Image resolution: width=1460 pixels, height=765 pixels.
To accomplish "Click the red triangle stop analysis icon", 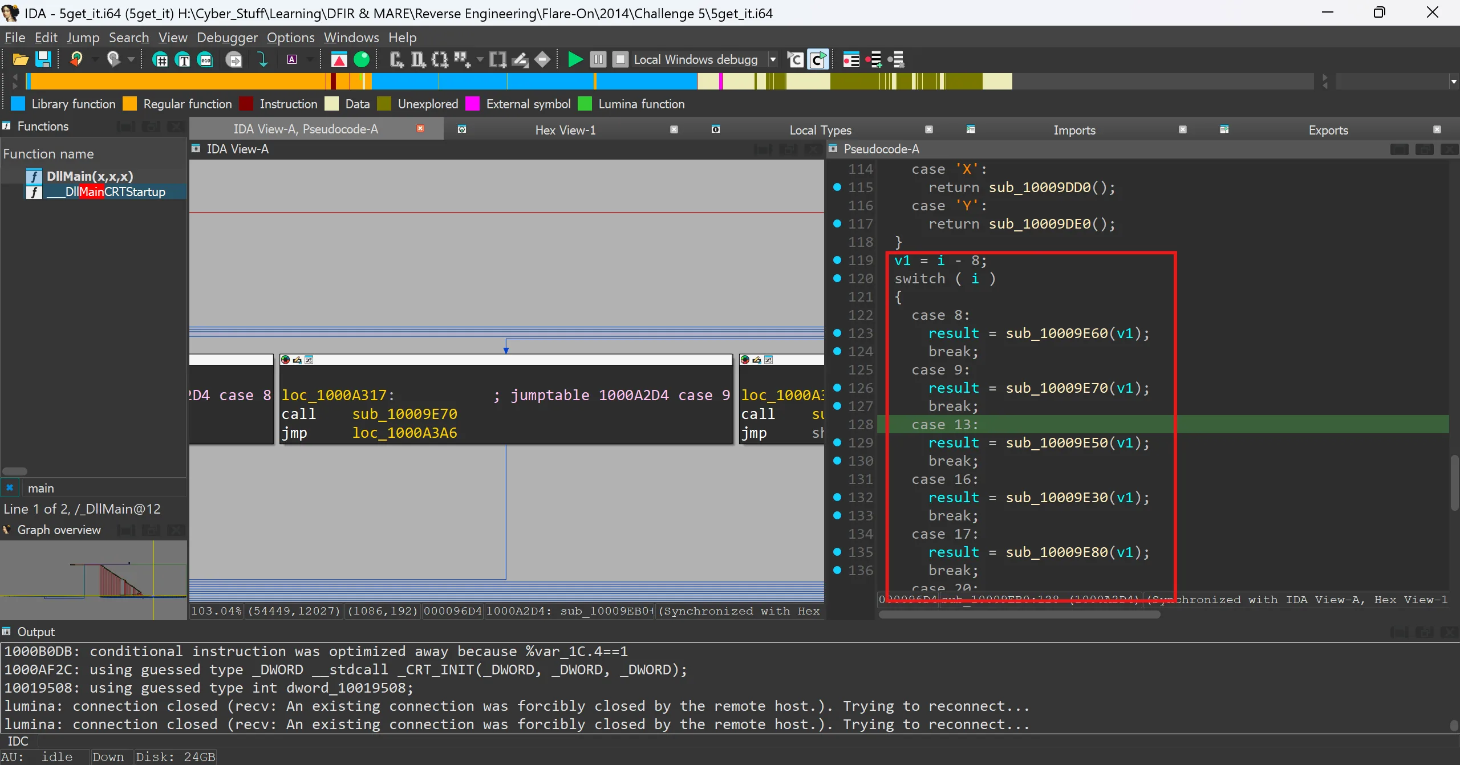I will pos(339,59).
